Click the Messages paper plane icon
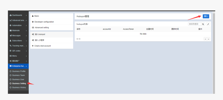 (11, 36)
